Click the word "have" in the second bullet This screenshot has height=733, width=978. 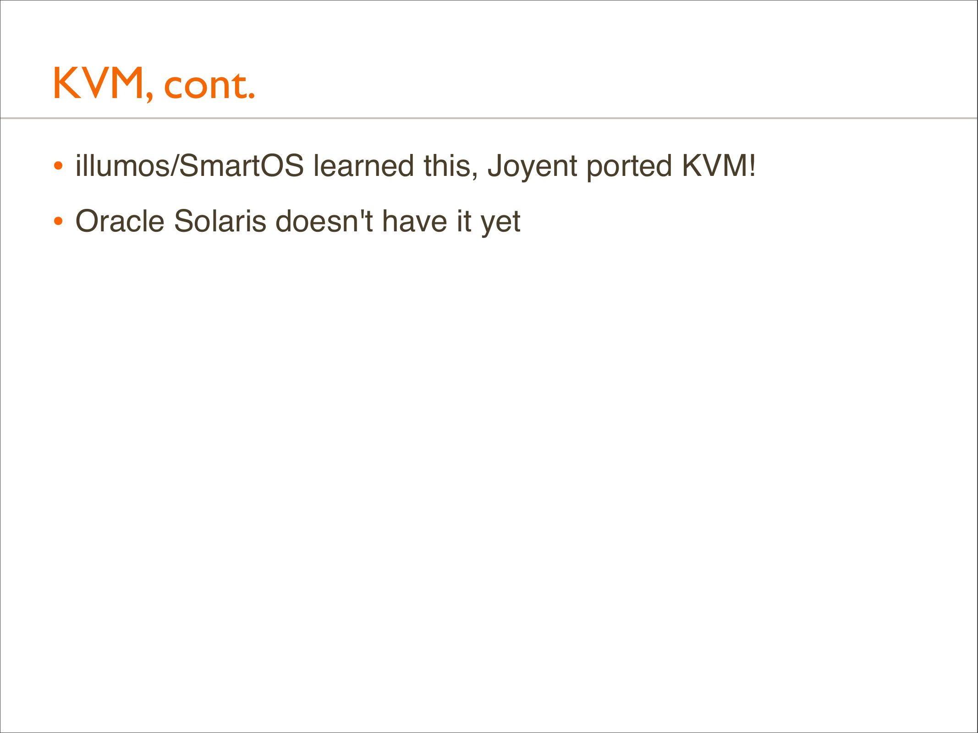pyautogui.click(x=414, y=222)
